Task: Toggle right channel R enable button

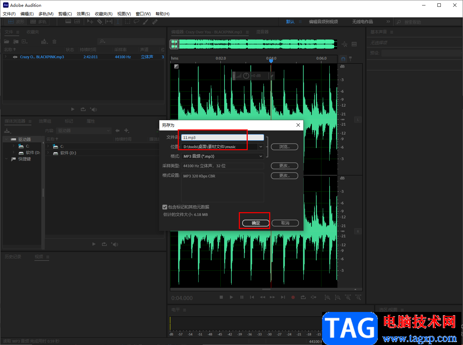Action: 358,232
